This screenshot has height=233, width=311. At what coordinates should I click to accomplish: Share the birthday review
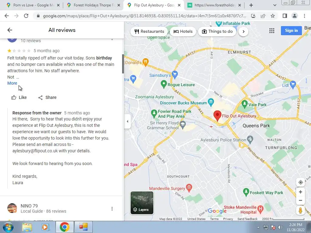point(47,97)
